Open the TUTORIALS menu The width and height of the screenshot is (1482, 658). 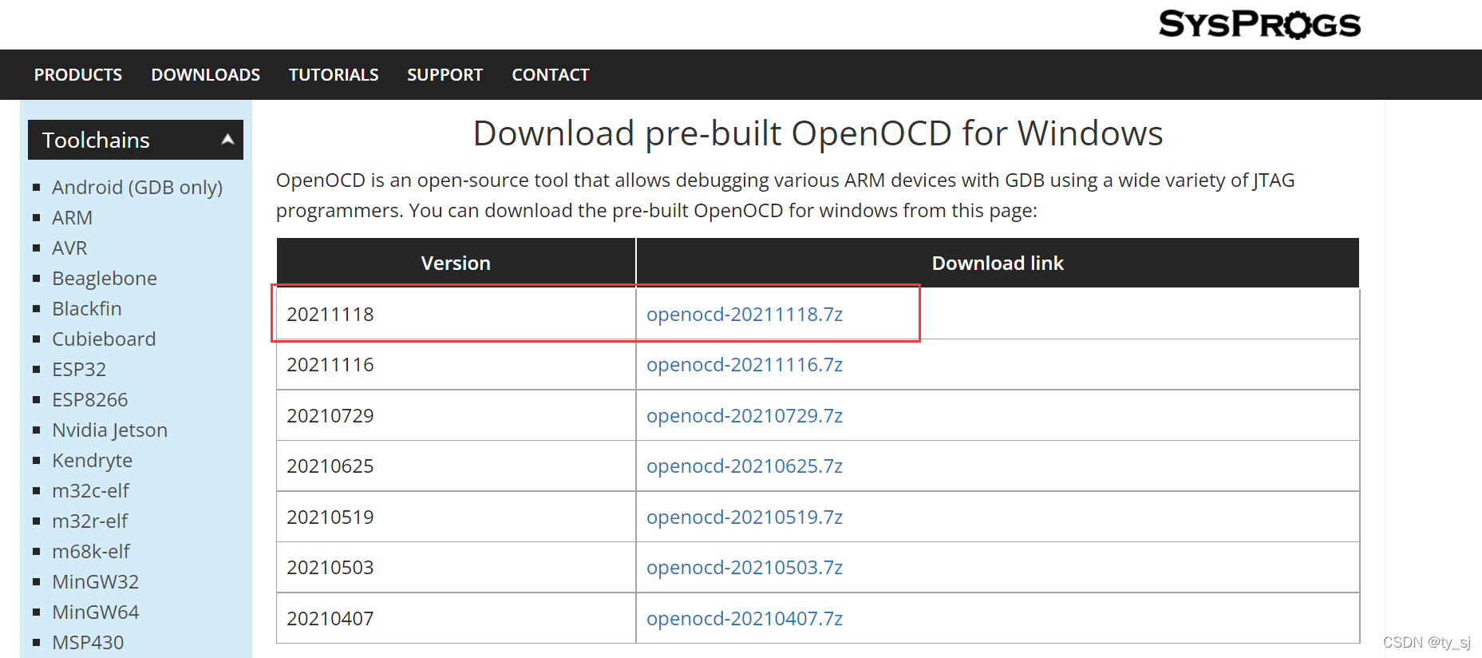[334, 75]
